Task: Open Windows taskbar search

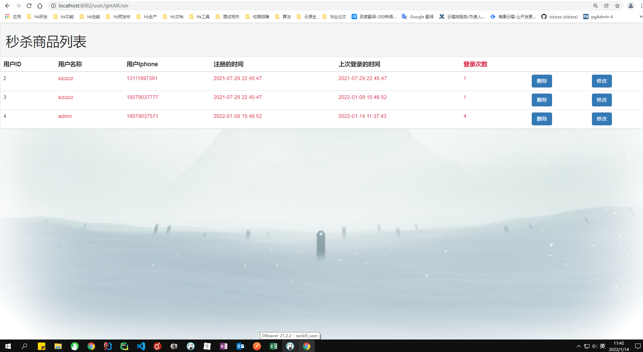Action: (x=24, y=346)
